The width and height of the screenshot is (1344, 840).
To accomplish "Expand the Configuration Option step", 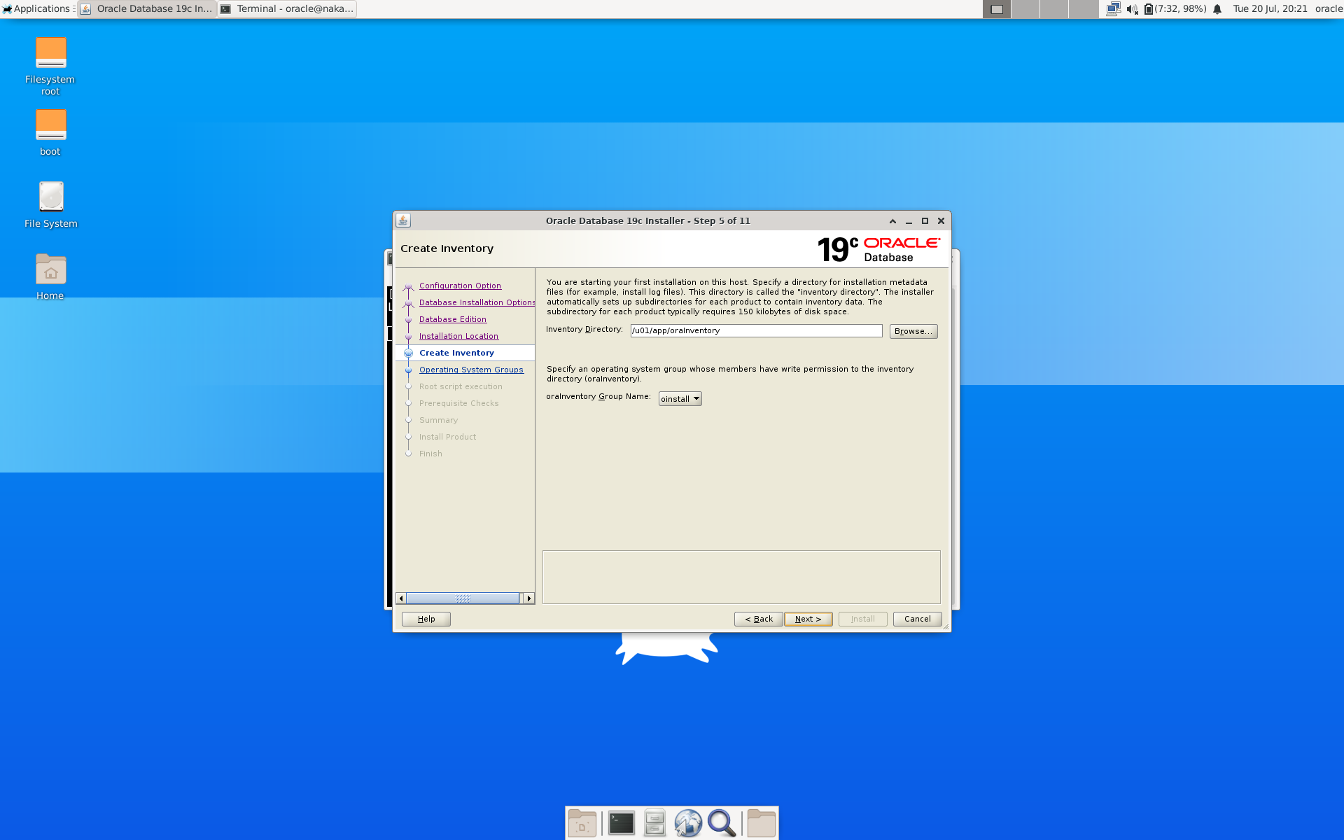I will click(460, 284).
